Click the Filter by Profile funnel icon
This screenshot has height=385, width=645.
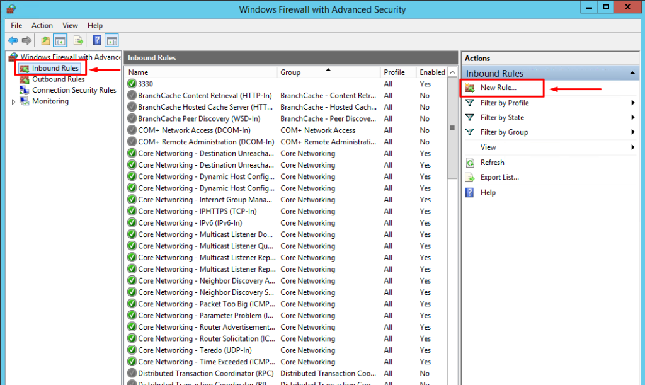tap(470, 103)
